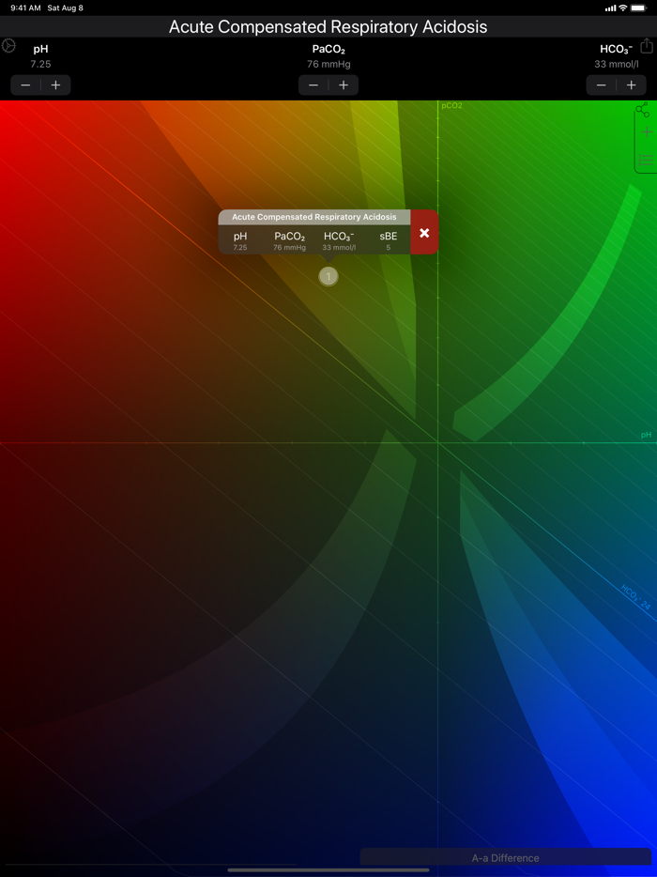
Task: Tap the 9:41 AM clock in status bar
Action: point(25,8)
